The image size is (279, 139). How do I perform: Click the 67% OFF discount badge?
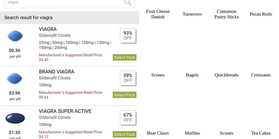pyautogui.click(x=128, y=117)
